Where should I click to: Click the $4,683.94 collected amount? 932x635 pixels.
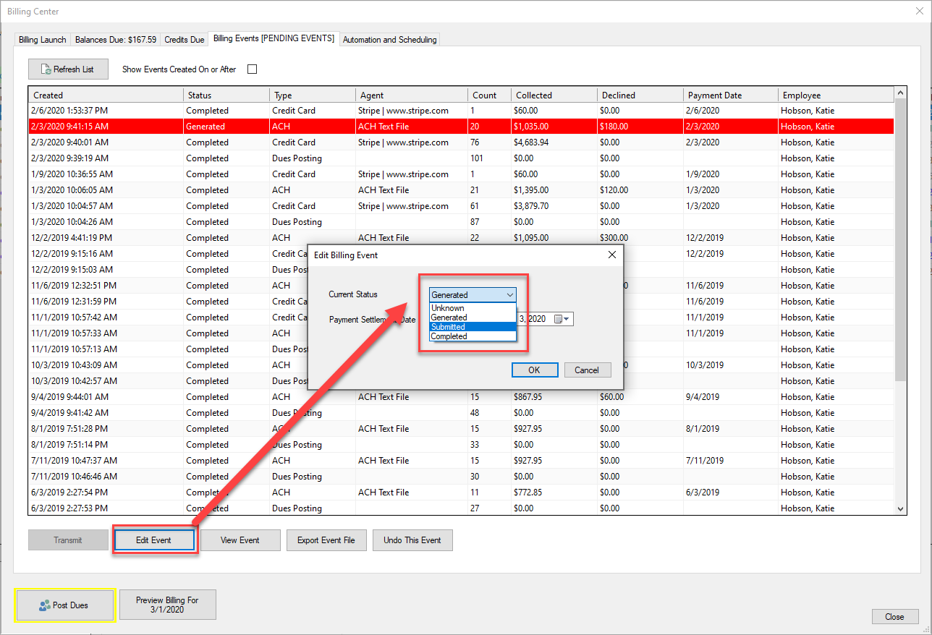point(532,142)
